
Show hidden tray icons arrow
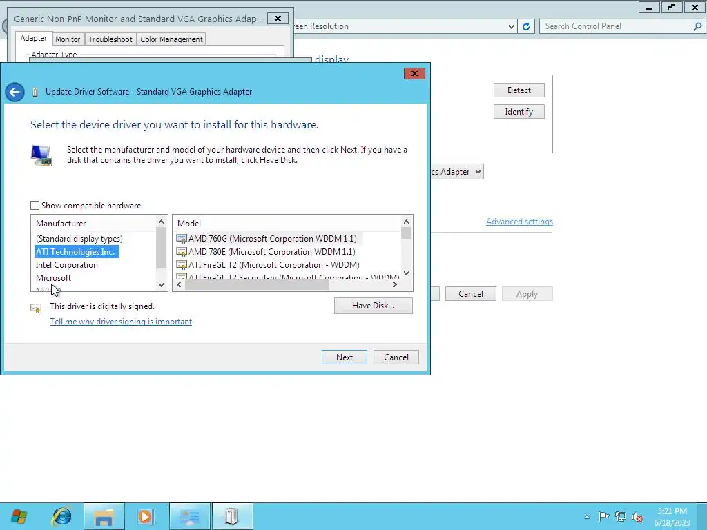tap(587, 517)
